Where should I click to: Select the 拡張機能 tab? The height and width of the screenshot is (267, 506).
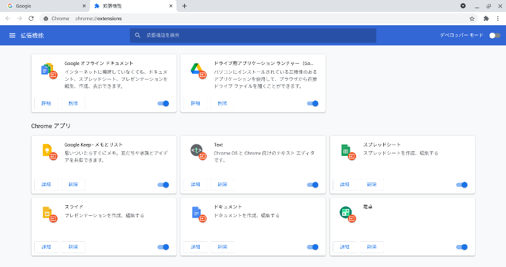(133, 6)
